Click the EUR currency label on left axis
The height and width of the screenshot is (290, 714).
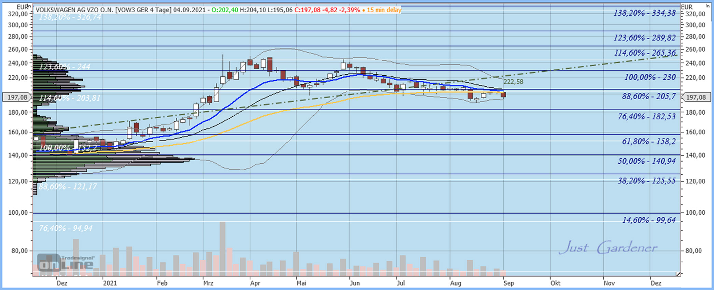pos(22,7)
